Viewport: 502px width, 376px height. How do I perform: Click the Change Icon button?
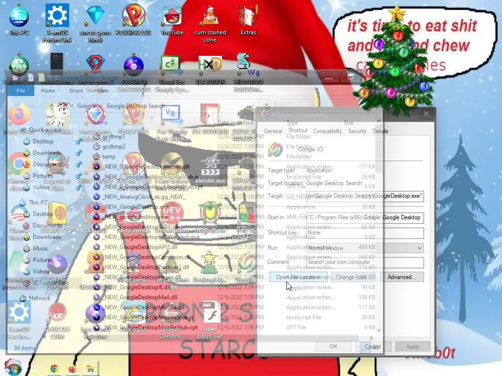click(x=353, y=277)
